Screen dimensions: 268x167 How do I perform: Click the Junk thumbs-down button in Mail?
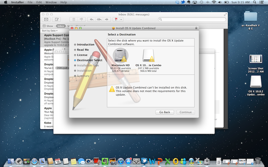pyautogui.click(x=81, y=19)
